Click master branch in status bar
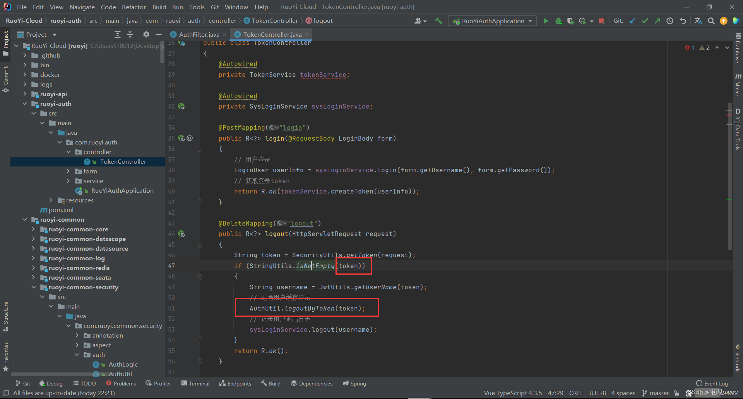The image size is (743, 399). click(x=656, y=393)
